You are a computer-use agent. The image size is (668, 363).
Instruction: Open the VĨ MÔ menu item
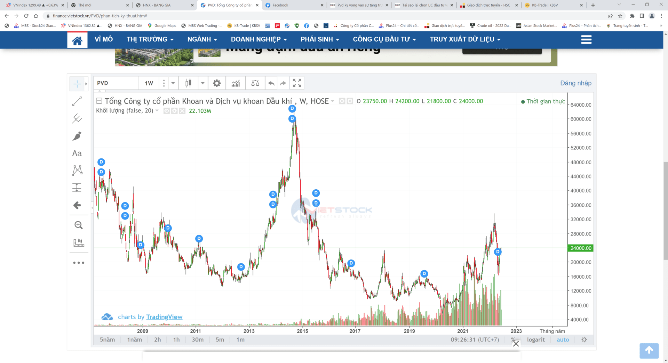[x=104, y=39]
